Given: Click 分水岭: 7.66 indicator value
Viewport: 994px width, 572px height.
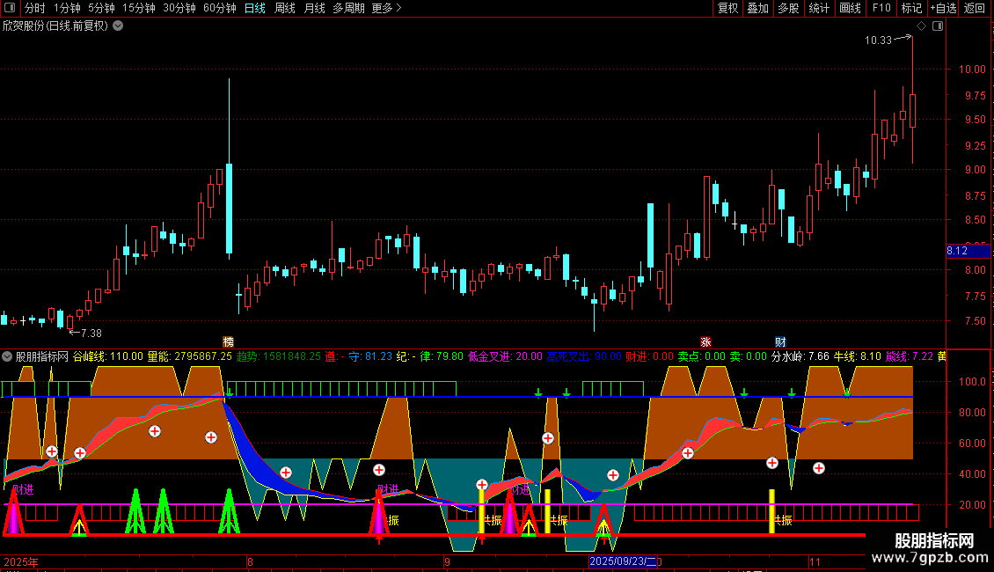Looking at the screenshot, I should (x=800, y=356).
